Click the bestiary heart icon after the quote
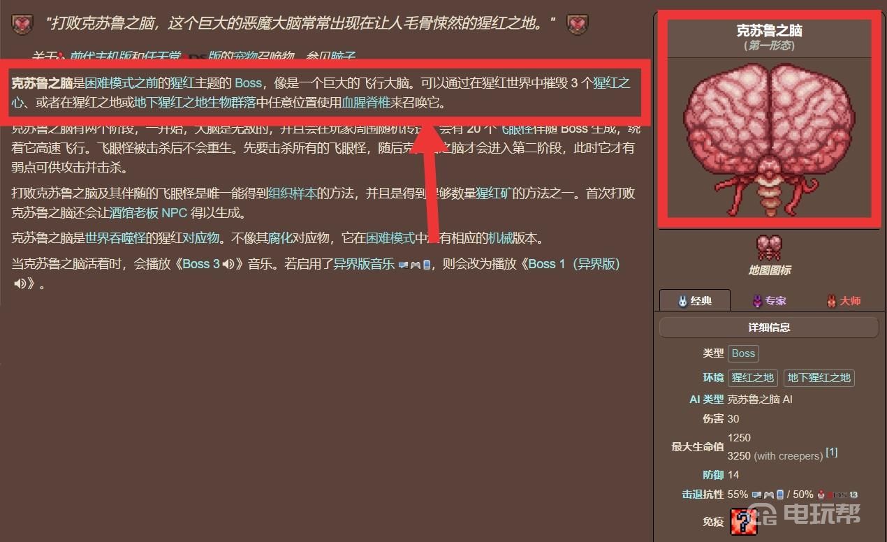The height and width of the screenshot is (542, 887). 577,24
